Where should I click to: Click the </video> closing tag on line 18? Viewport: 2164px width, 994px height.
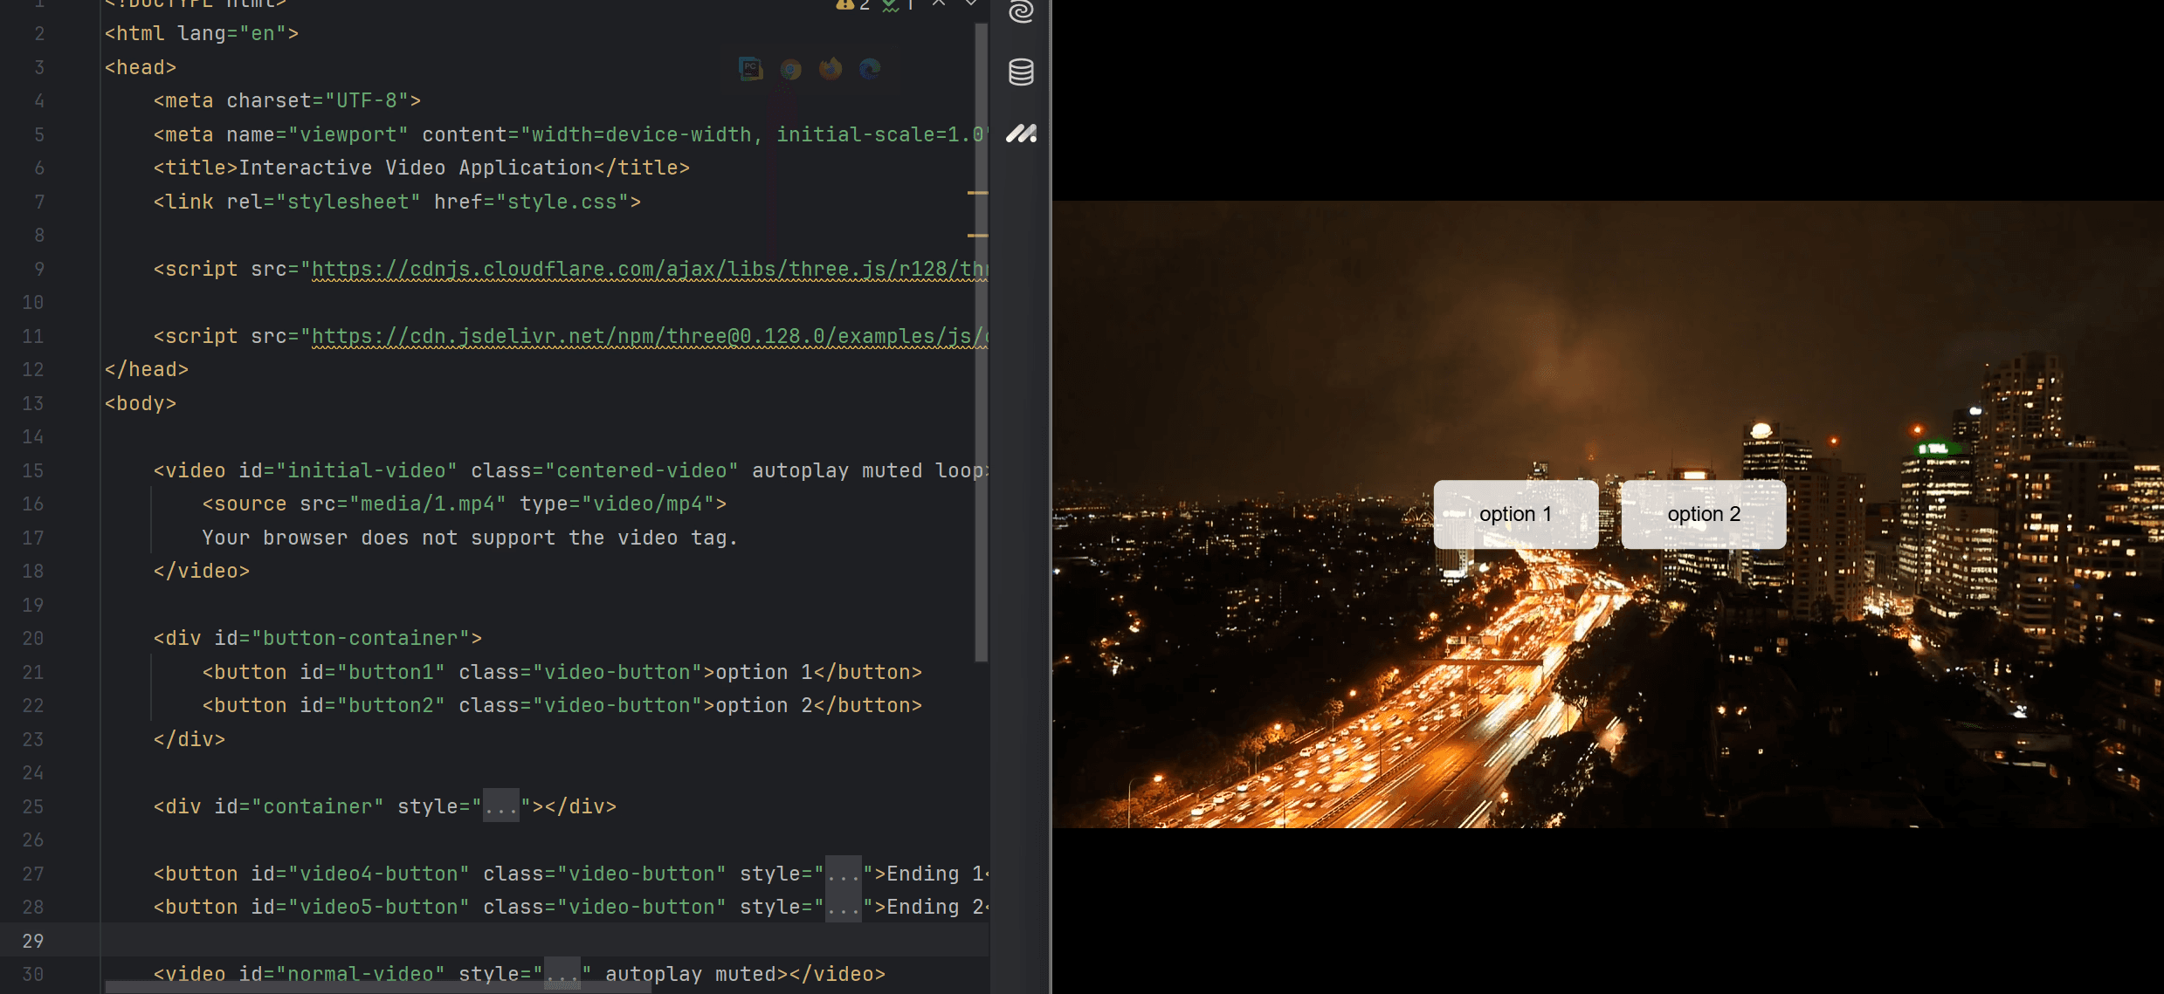202,572
